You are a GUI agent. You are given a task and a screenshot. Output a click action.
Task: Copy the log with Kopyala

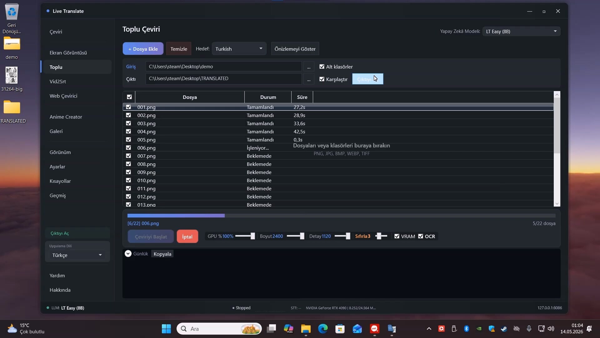click(162, 254)
